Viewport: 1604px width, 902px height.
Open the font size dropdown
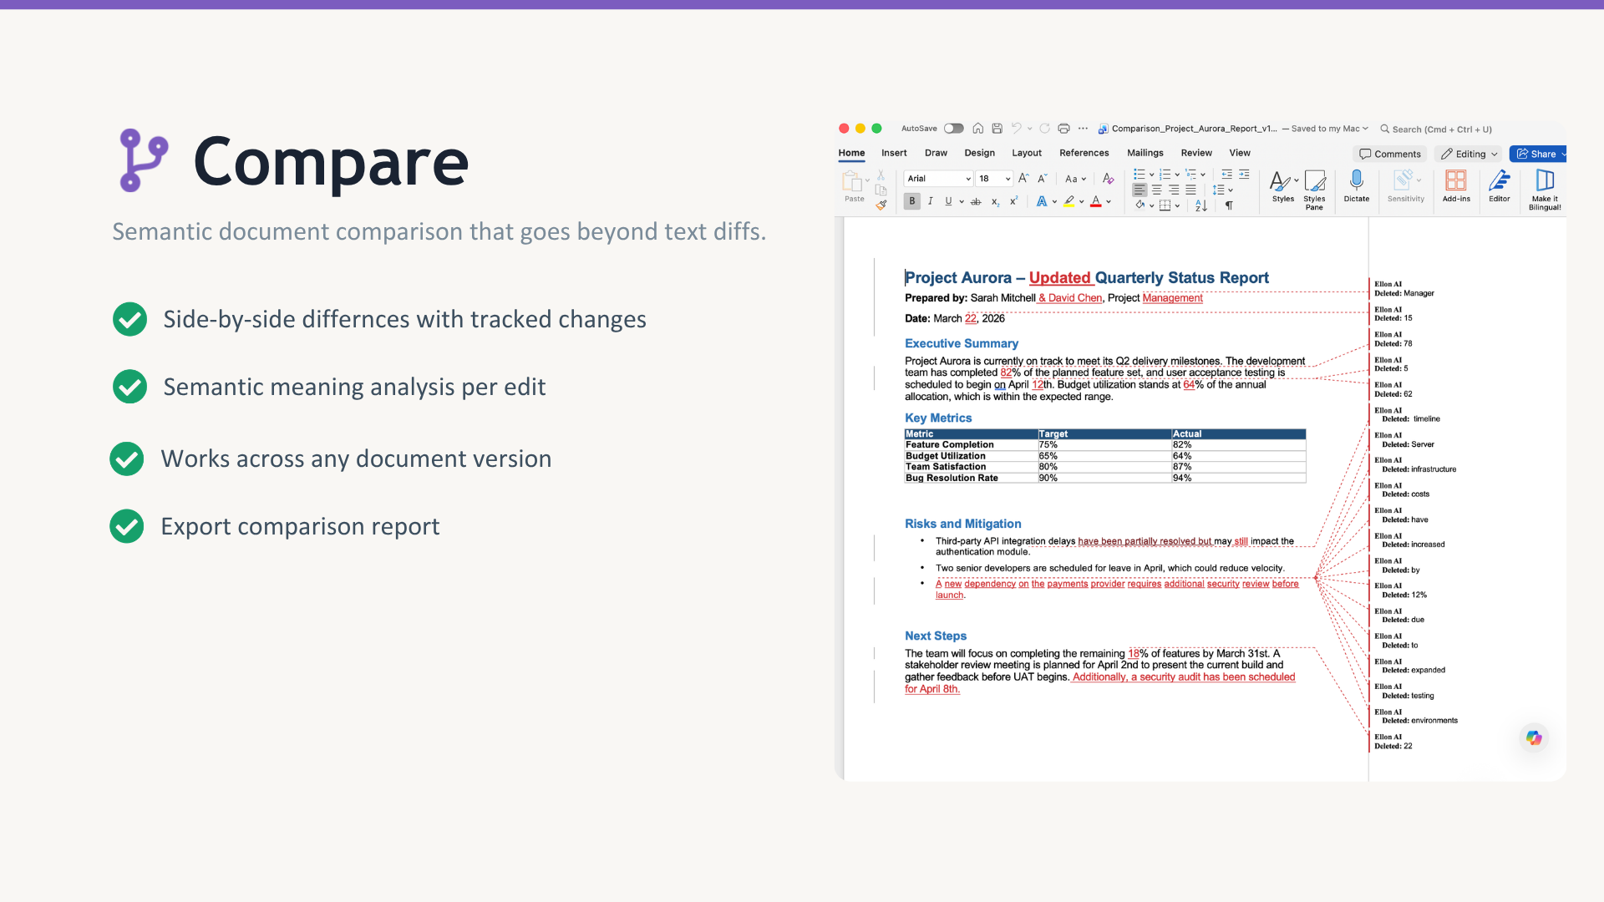(x=994, y=179)
